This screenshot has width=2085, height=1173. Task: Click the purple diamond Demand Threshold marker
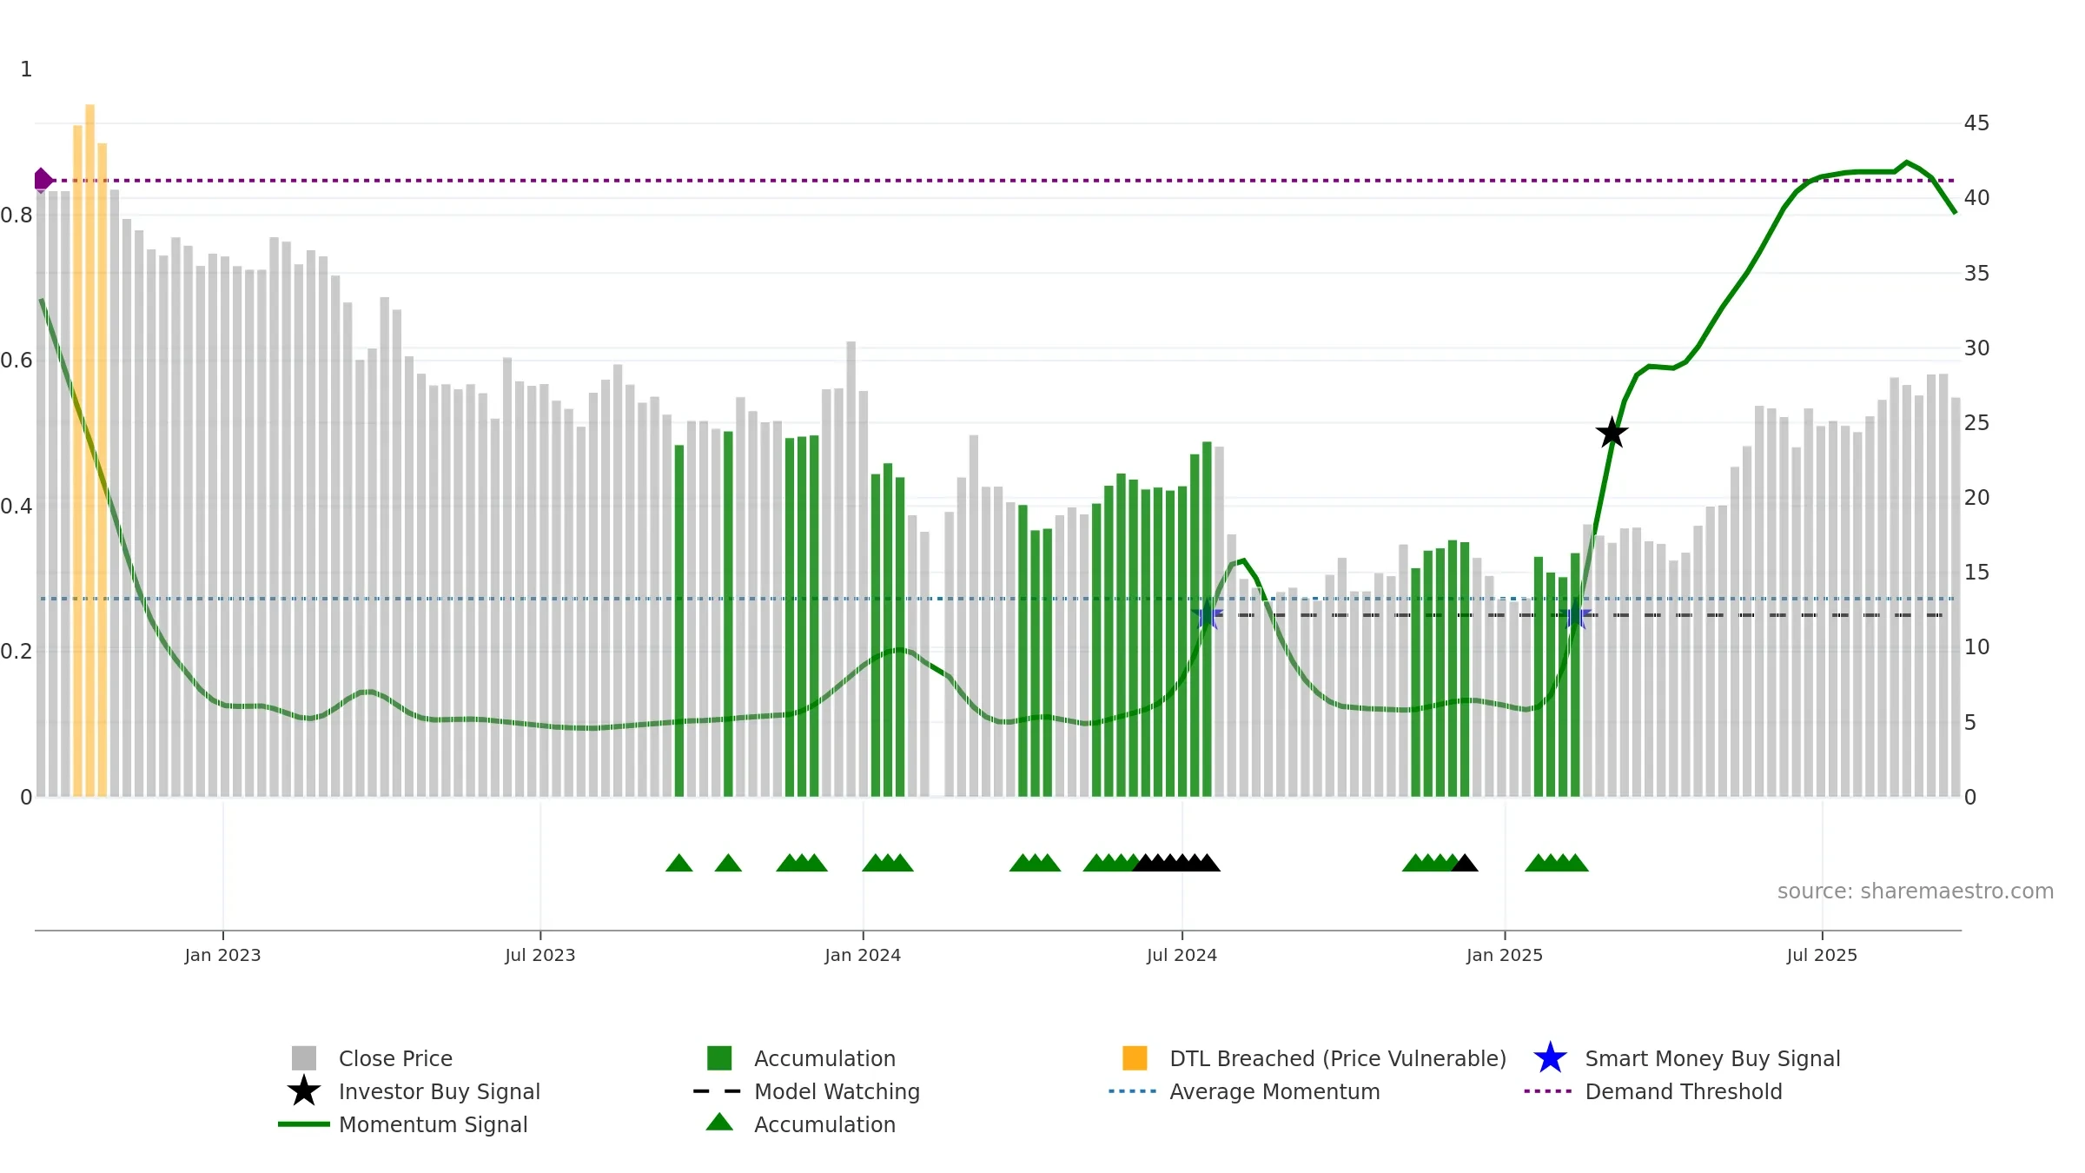(42, 180)
